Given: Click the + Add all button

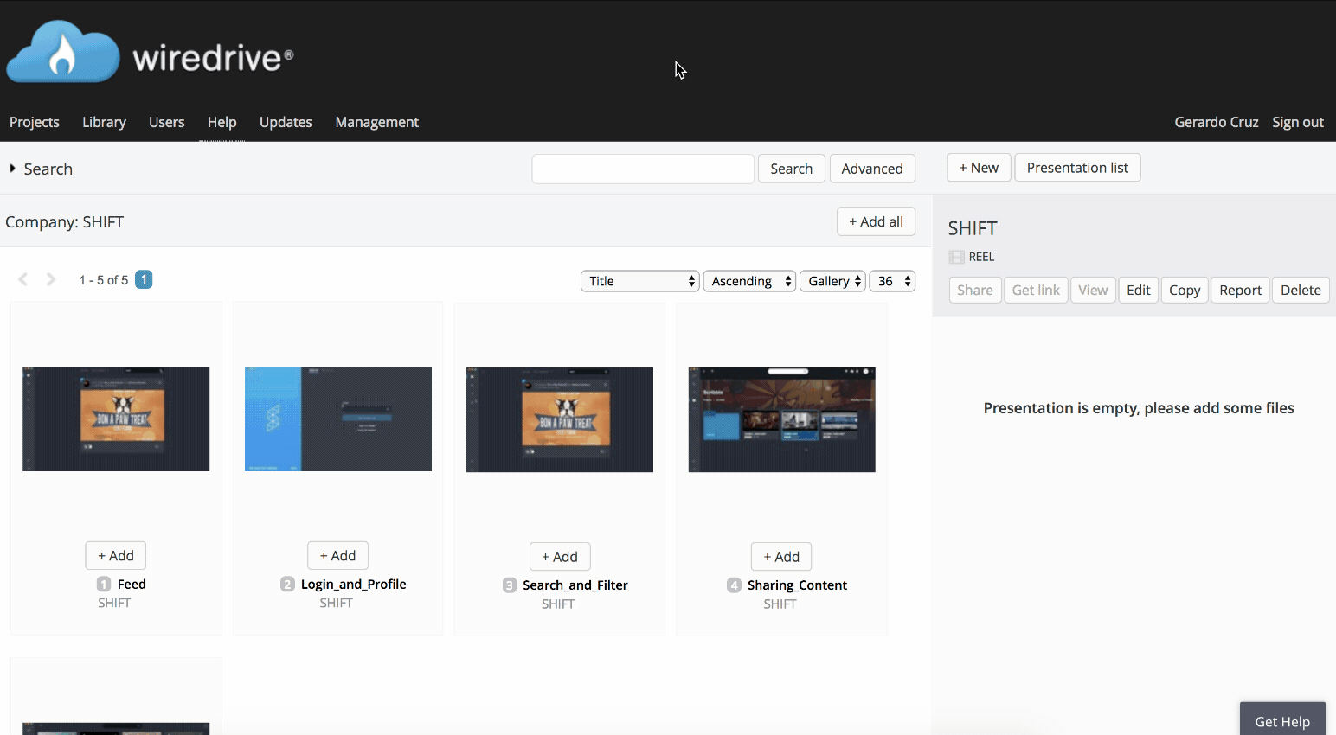Looking at the screenshot, I should coord(876,221).
